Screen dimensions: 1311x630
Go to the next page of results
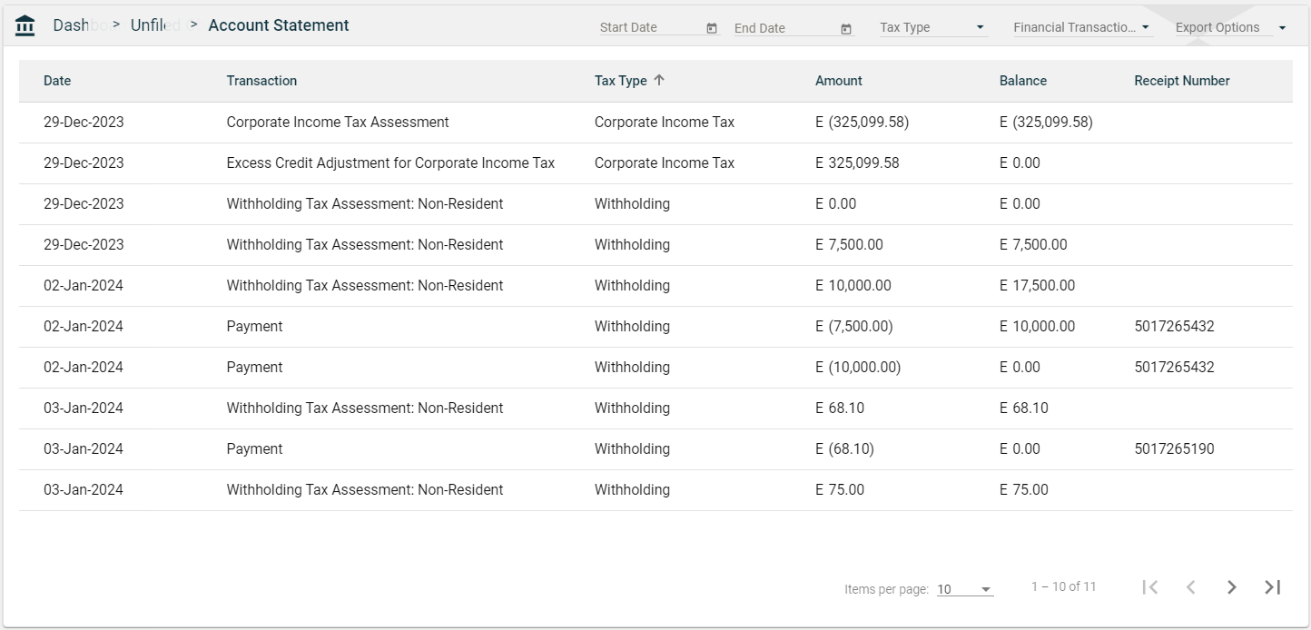[x=1231, y=587]
